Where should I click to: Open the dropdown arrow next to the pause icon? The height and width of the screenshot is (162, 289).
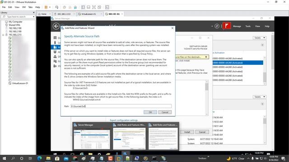coord(50,7)
